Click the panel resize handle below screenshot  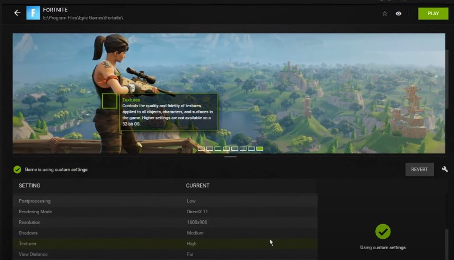[231, 157]
